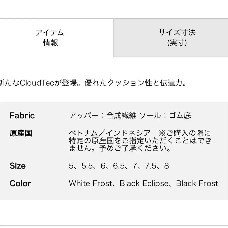
Task: Select the Fabric row label
Action: click(x=22, y=116)
